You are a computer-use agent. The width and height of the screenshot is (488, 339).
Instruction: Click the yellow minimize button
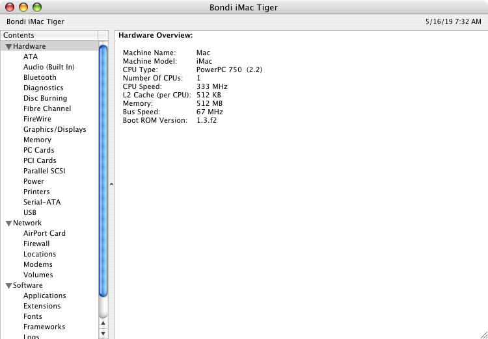coord(23,7)
